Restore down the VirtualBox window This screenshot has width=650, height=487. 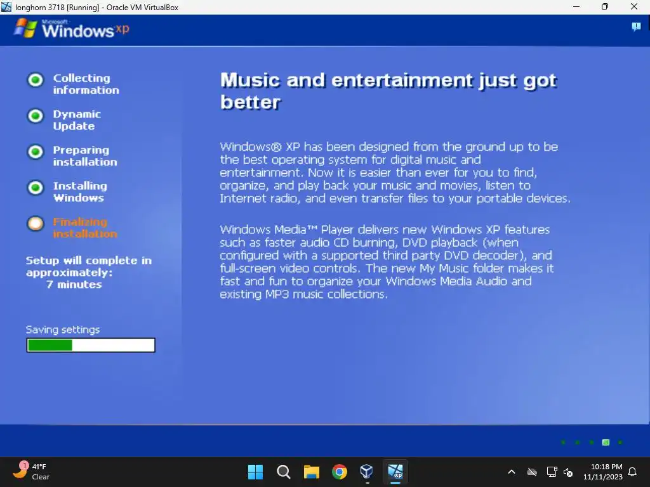pos(605,6)
